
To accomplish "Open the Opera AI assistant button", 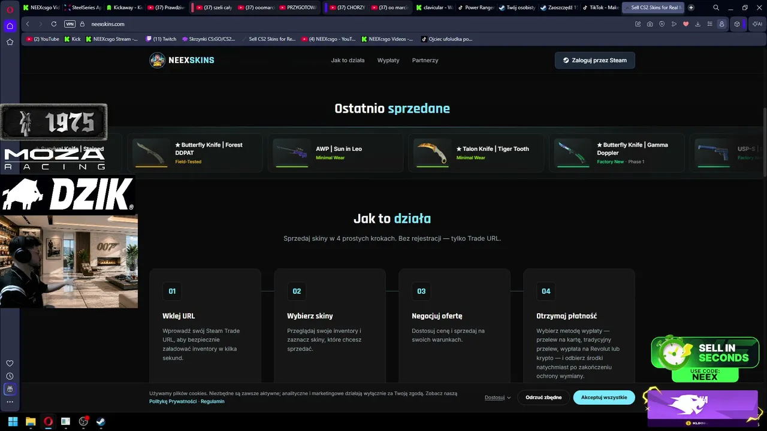I will (x=757, y=24).
